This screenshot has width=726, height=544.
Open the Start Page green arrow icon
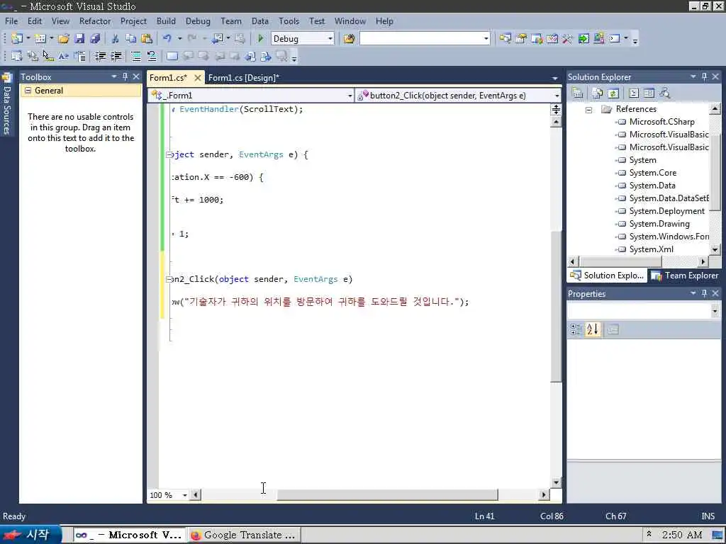coord(583,39)
